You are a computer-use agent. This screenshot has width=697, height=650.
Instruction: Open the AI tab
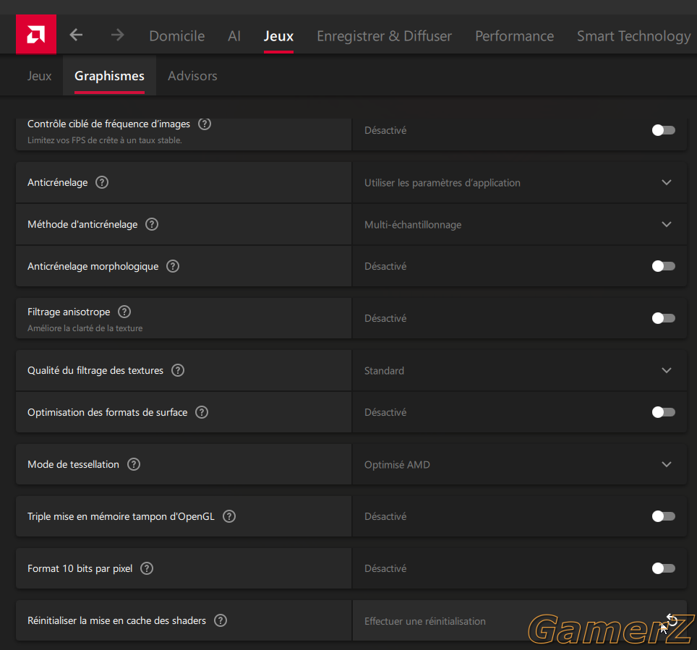pos(234,35)
